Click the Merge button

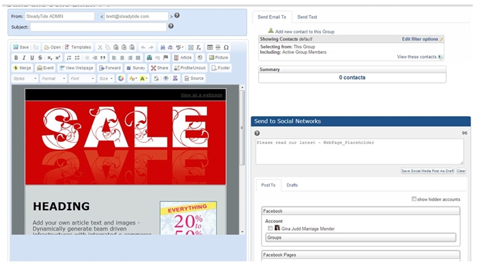point(23,68)
